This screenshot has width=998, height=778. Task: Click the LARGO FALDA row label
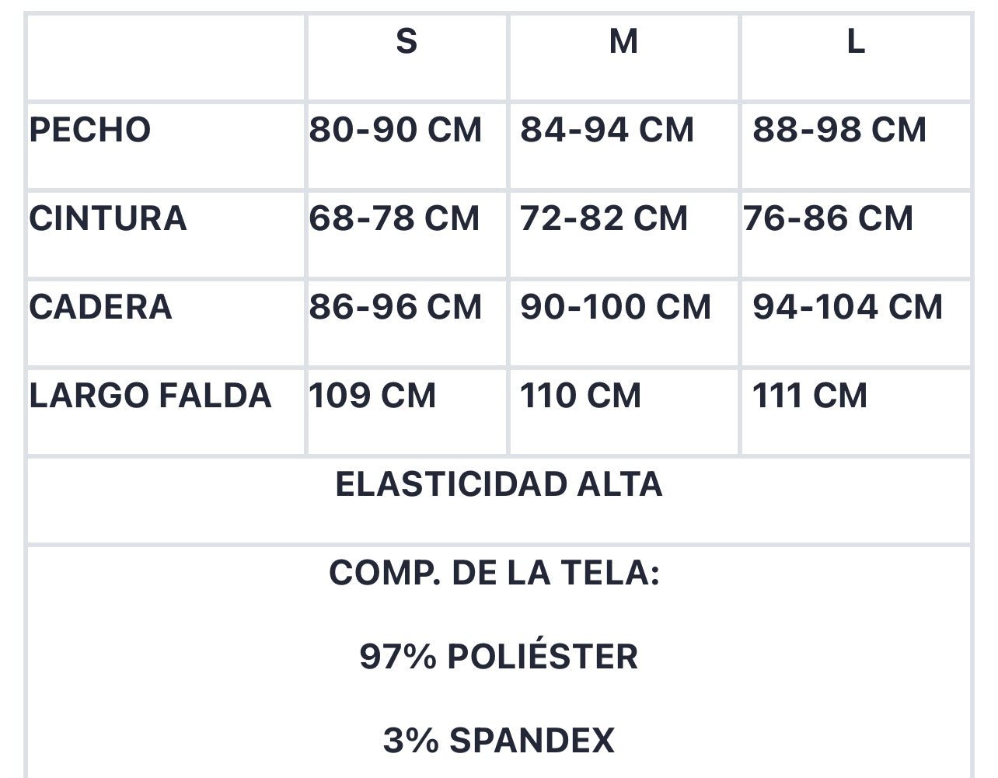150,396
